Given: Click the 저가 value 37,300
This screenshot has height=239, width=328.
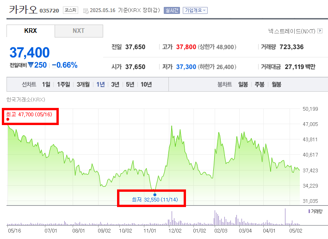Looking at the screenshot, I should (186, 67).
